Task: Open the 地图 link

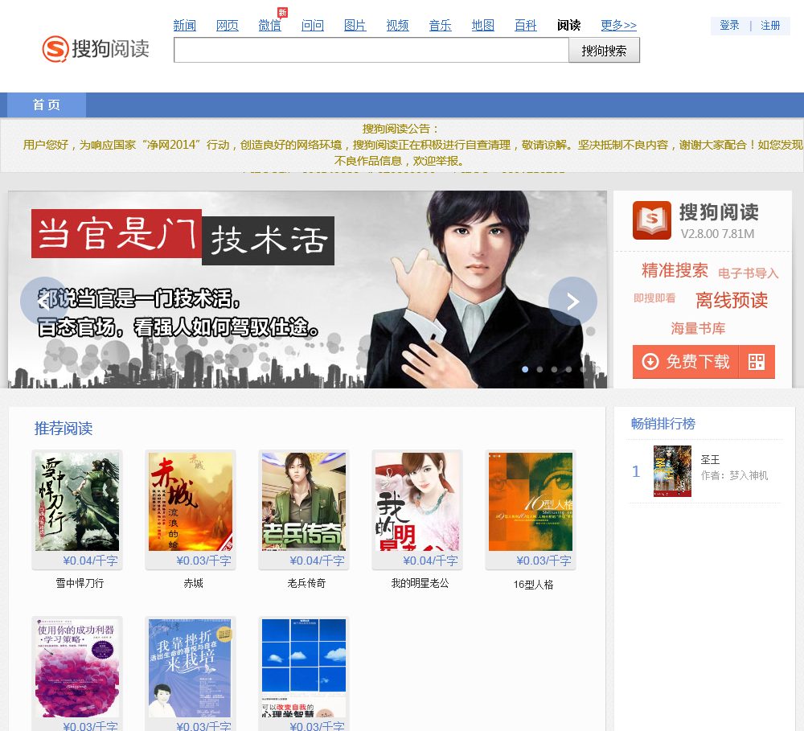Action: (482, 25)
